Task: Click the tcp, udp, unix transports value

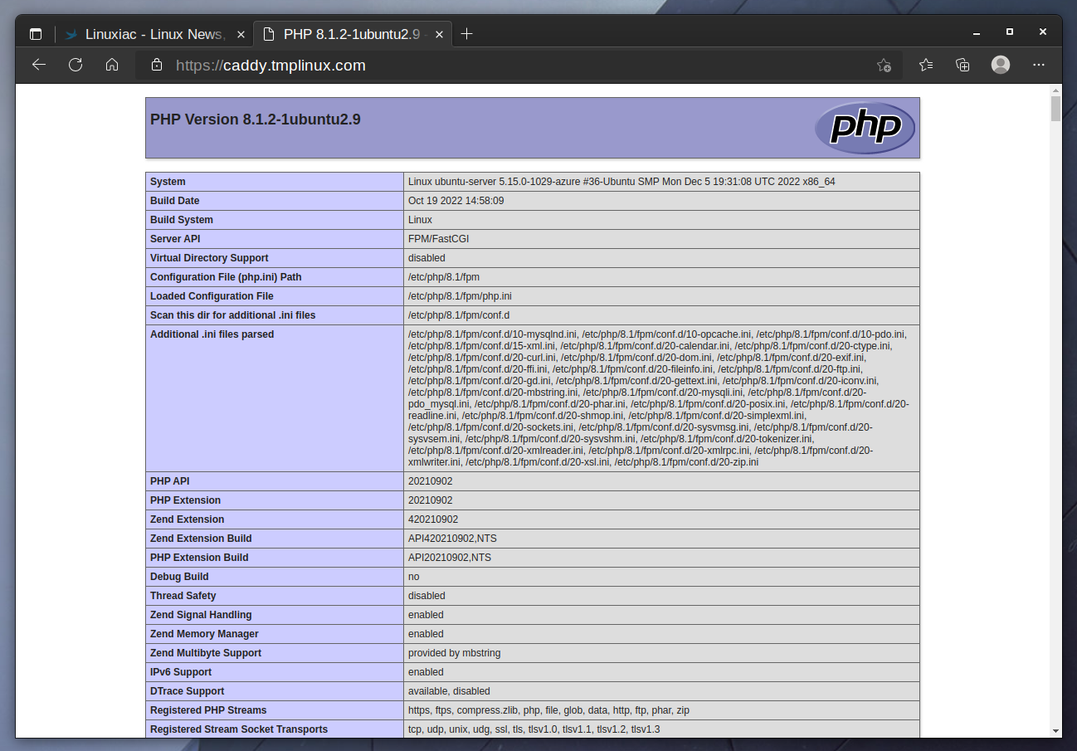Action: click(534, 729)
